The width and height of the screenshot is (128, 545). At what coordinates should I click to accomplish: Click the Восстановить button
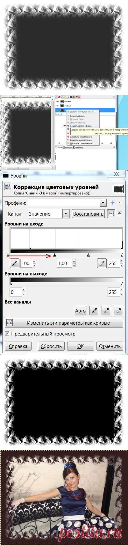point(88,214)
